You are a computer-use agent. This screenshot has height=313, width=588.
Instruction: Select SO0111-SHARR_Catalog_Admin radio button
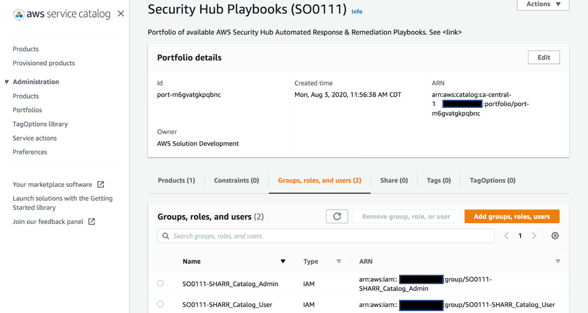pos(161,284)
